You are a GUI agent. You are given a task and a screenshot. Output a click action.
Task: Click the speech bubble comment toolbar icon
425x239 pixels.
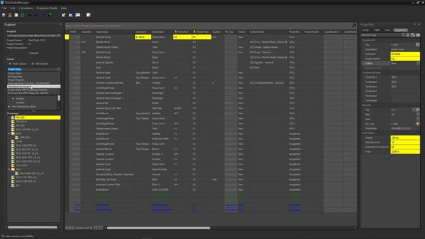pos(78,15)
